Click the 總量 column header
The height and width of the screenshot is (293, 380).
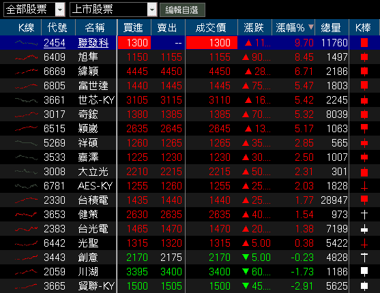coord(331,28)
